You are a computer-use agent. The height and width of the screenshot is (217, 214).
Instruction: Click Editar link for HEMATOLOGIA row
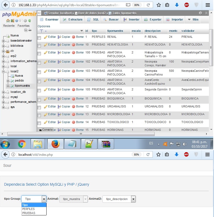point(50,45)
